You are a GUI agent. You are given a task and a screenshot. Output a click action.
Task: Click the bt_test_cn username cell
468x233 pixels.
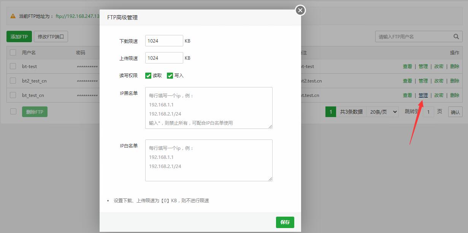[x=33, y=95]
